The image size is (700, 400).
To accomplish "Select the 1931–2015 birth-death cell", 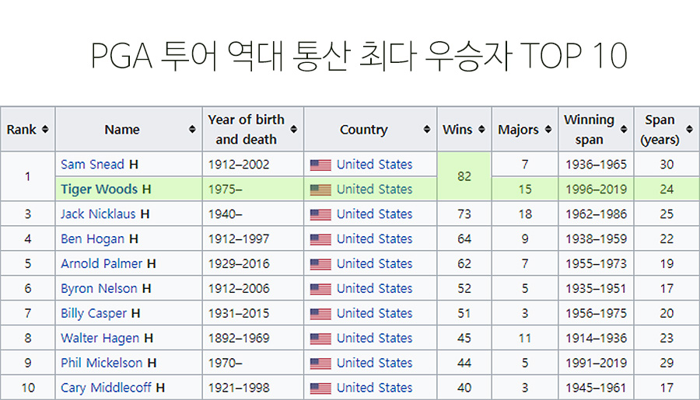I will click(253, 314).
